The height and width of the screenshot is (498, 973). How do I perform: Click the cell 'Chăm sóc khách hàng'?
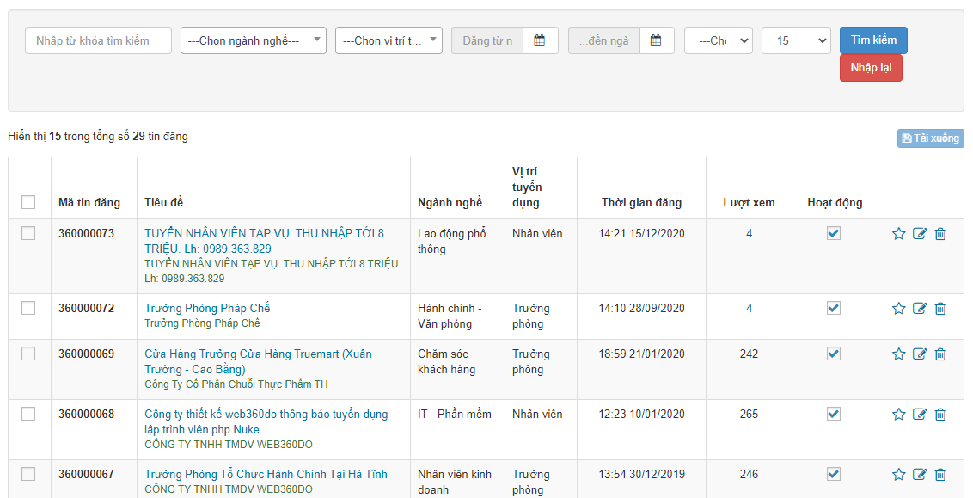pyautogui.click(x=447, y=361)
